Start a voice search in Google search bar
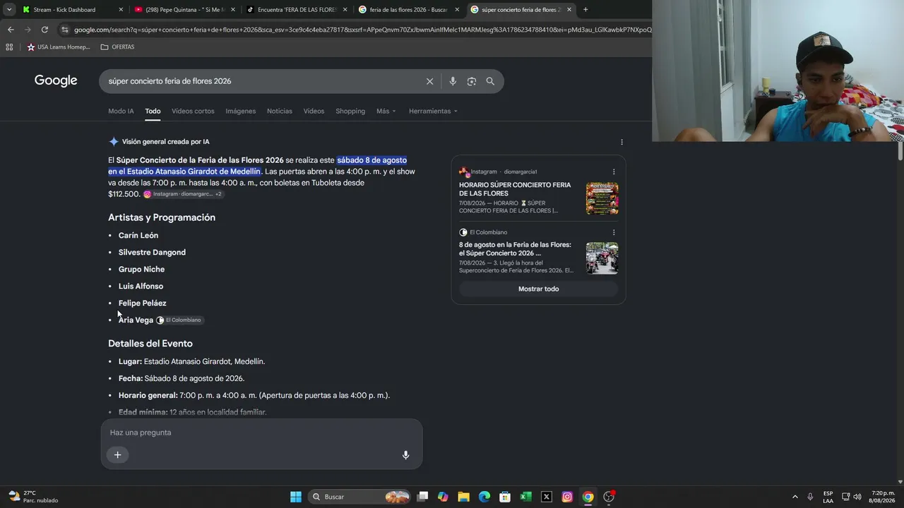 [x=453, y=81]
